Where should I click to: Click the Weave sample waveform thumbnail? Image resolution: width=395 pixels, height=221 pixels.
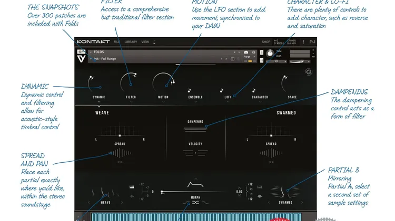[105, 192]
